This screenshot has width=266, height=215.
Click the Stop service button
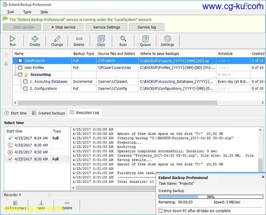click(63, 27)
